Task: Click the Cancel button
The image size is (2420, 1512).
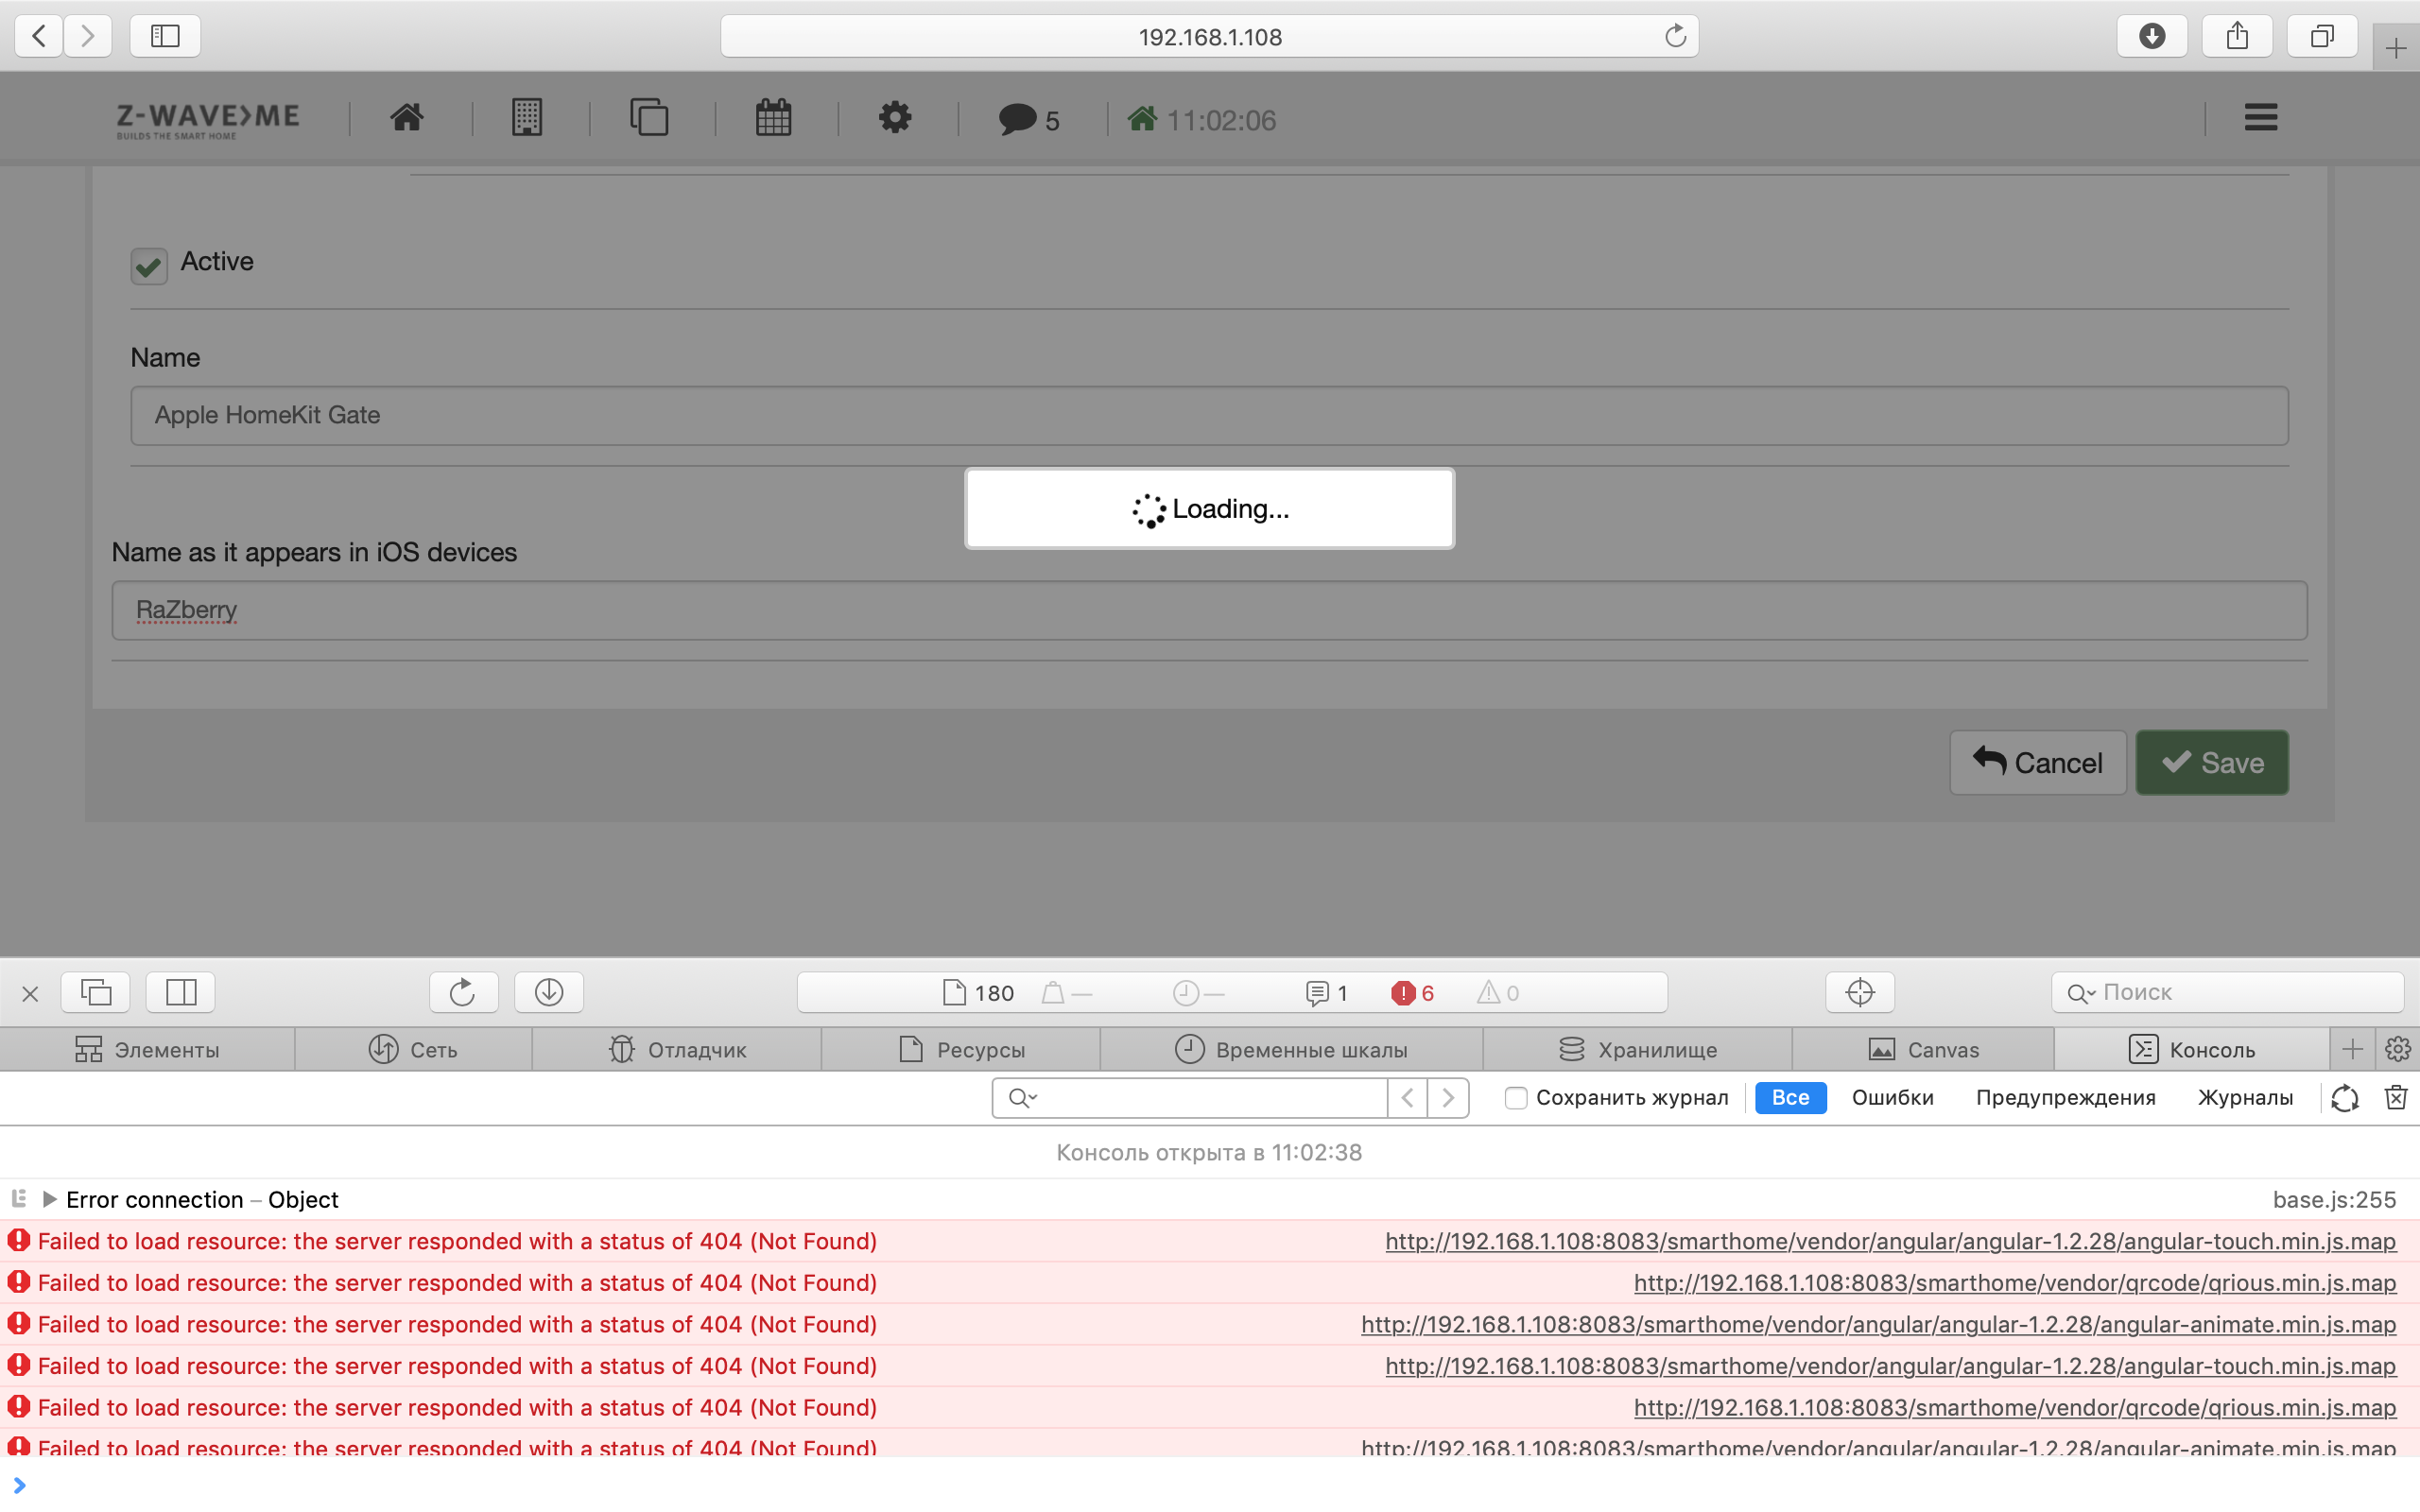Action: click(x=2037, y=763)
